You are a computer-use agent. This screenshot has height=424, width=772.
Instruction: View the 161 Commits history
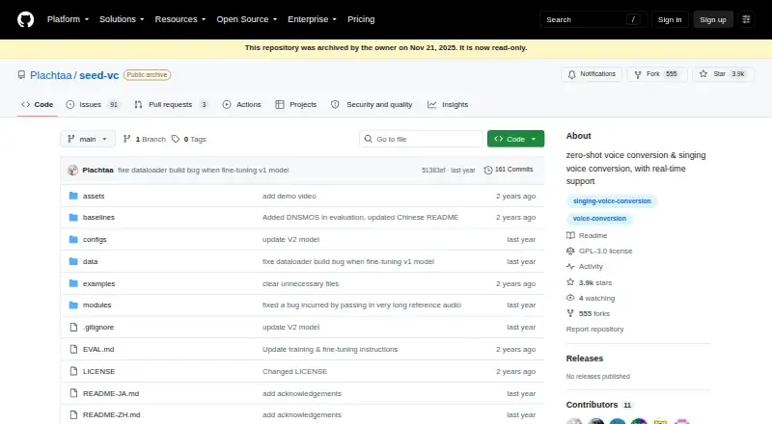point(509,170)
